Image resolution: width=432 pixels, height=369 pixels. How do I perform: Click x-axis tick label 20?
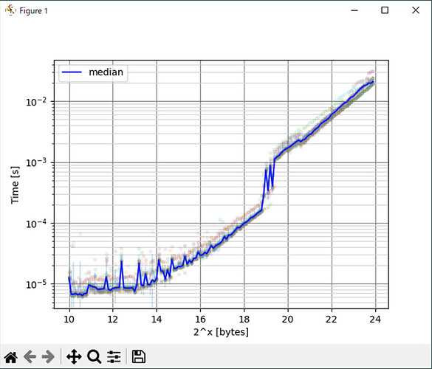[x=288, y=320]
